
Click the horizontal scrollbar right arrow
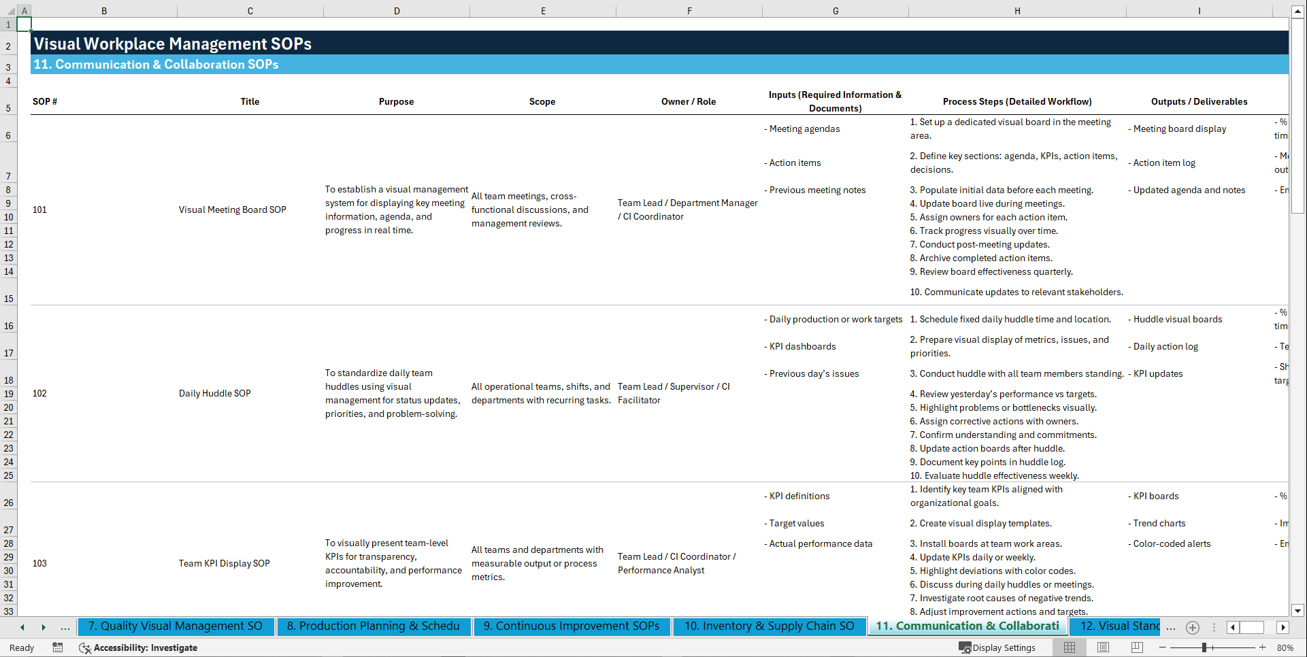pos(1283,627)
